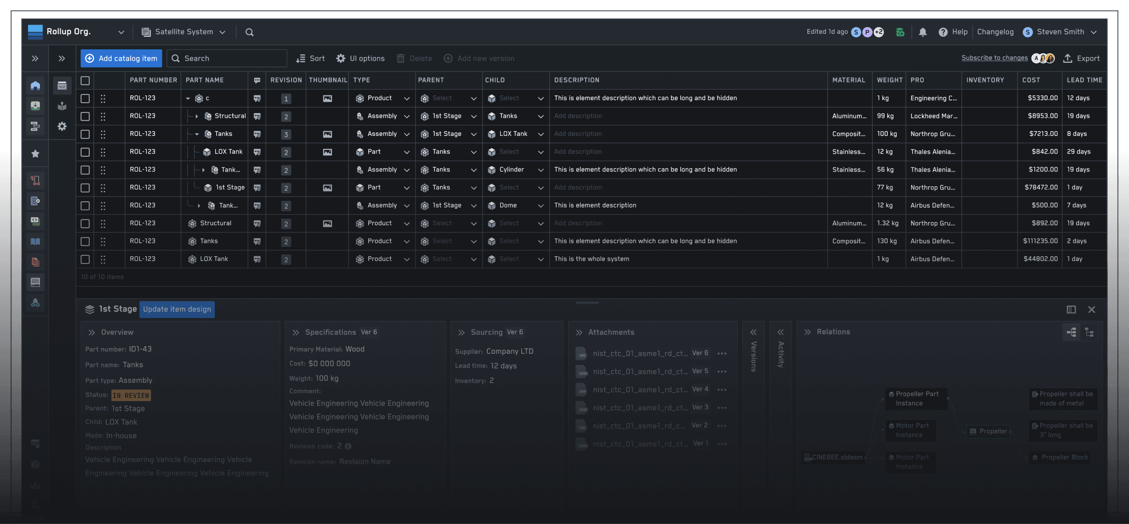Image resolution: width=1129 pixels, height=524 pixels.
Task: Select the Propeller node in Relations graph
Action: point(988,432)
